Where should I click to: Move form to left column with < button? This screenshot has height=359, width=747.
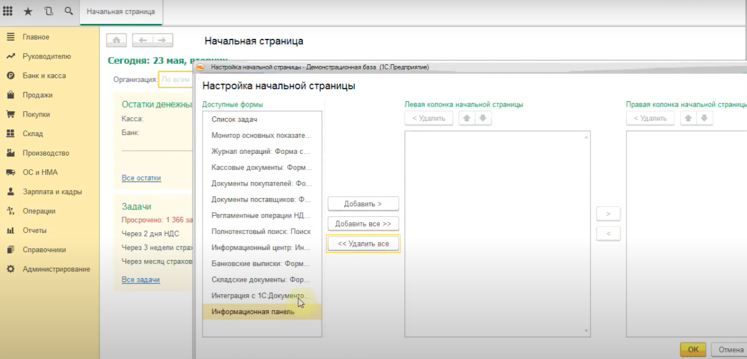click(608, 234)
